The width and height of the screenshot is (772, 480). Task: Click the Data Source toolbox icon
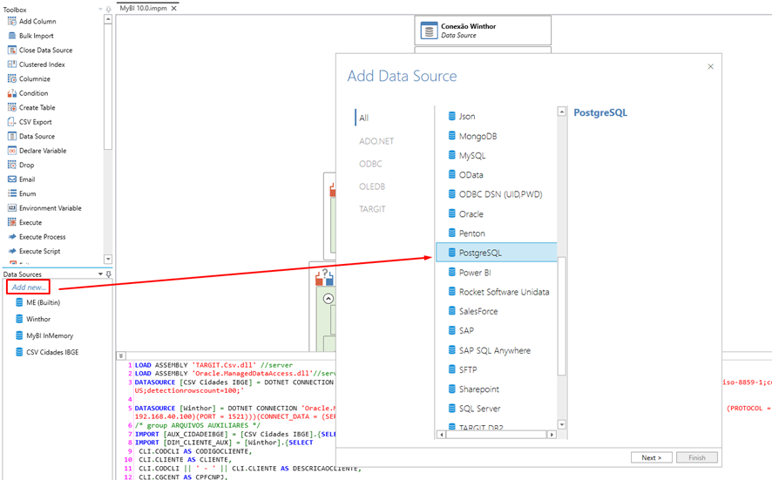tap(12, 136)
